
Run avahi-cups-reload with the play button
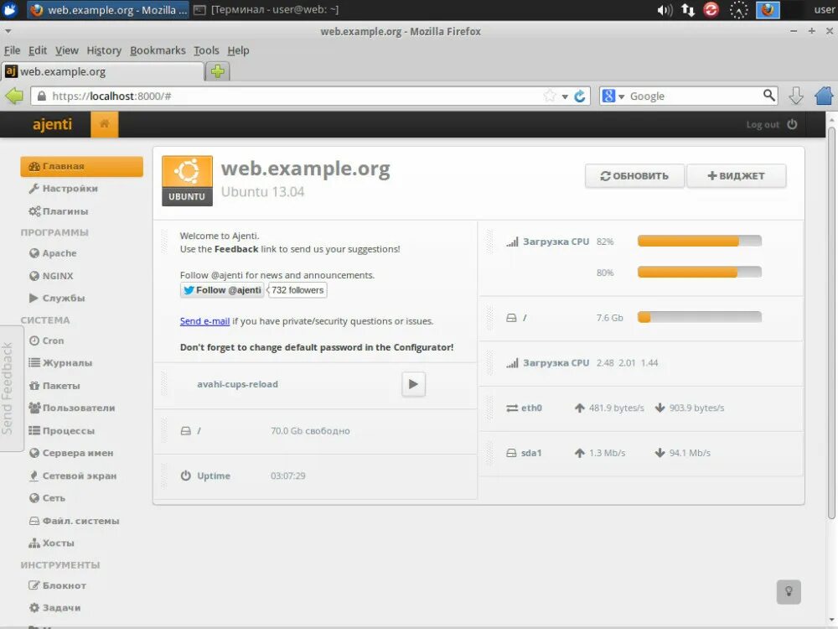(x=413, y=384)
